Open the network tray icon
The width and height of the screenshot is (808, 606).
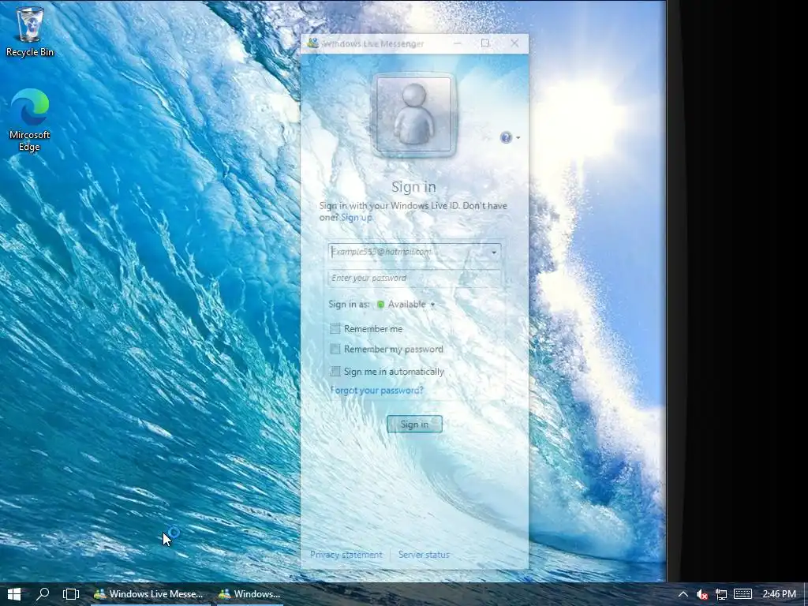coord(721,594)
